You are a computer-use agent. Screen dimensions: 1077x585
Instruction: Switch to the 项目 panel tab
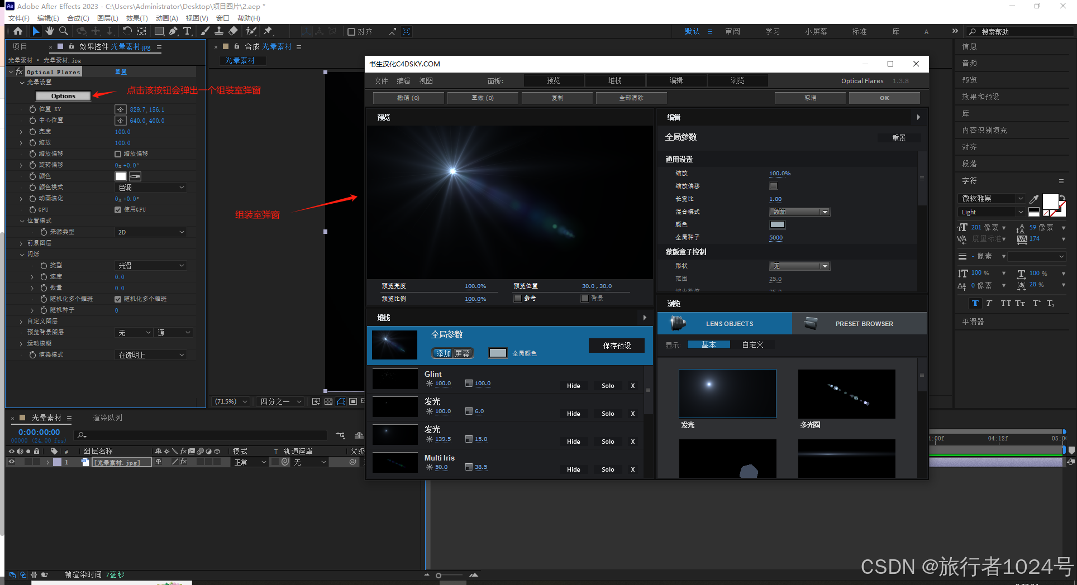pos(20,46)
